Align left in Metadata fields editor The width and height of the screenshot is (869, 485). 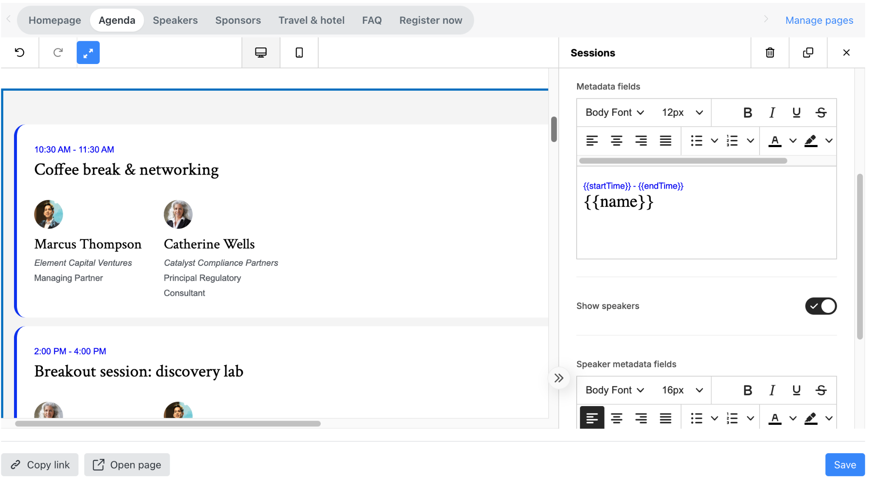[x=592, y=141]
